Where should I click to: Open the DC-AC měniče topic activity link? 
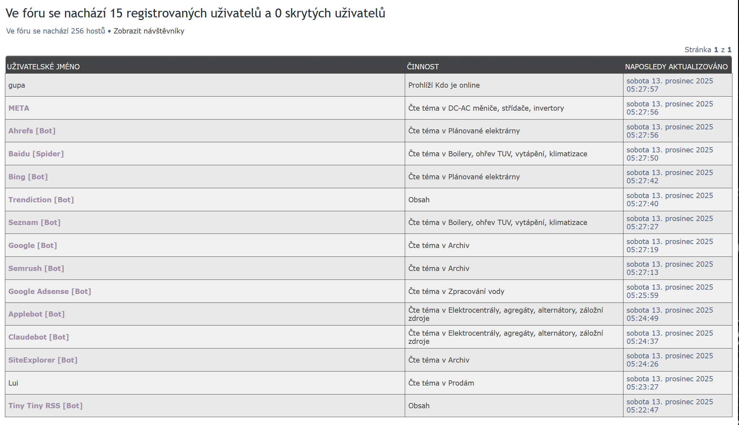(x=486, y=108)
